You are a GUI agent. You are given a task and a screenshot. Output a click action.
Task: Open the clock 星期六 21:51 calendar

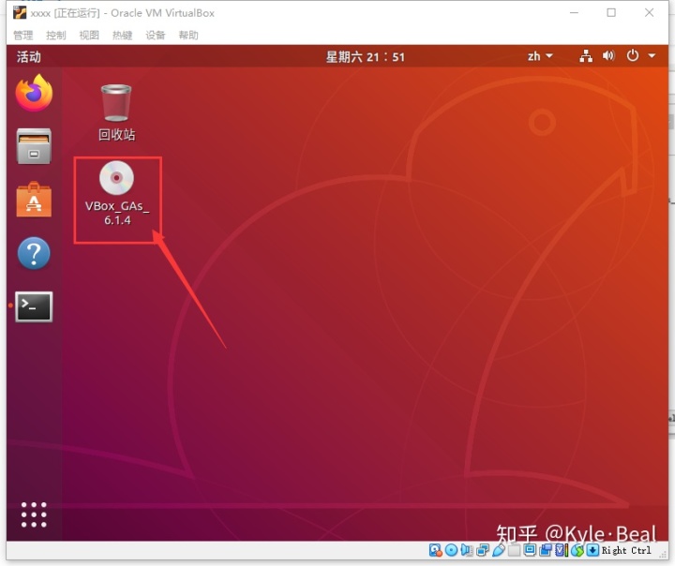click(x=365, y=57)
